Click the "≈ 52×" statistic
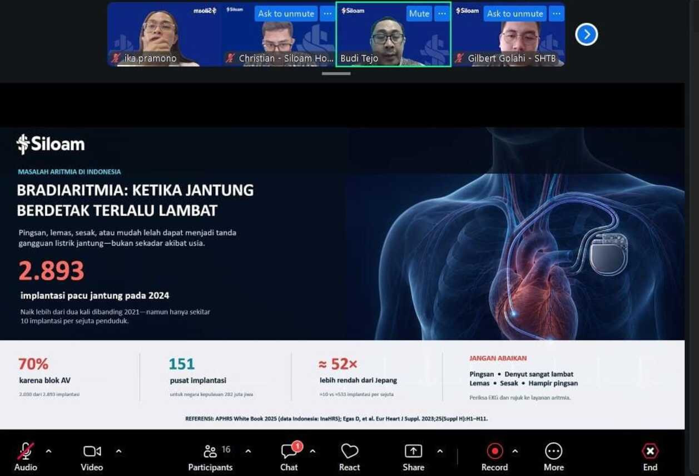The image size is (699, 476). tap(338, 364)
